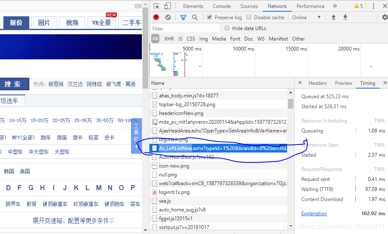
Task: Switch to the Console panel
Action: (221, 6)
